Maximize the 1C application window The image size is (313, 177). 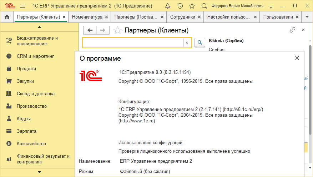coord(295,6)
